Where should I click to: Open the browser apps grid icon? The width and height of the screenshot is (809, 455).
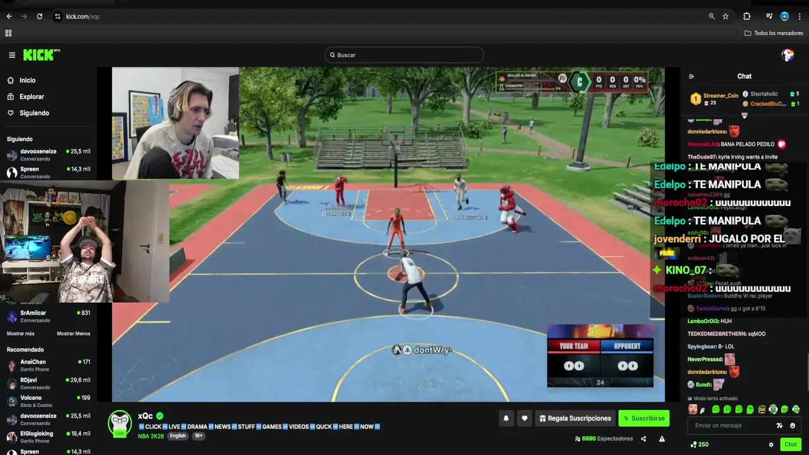(x=9, y=33)
